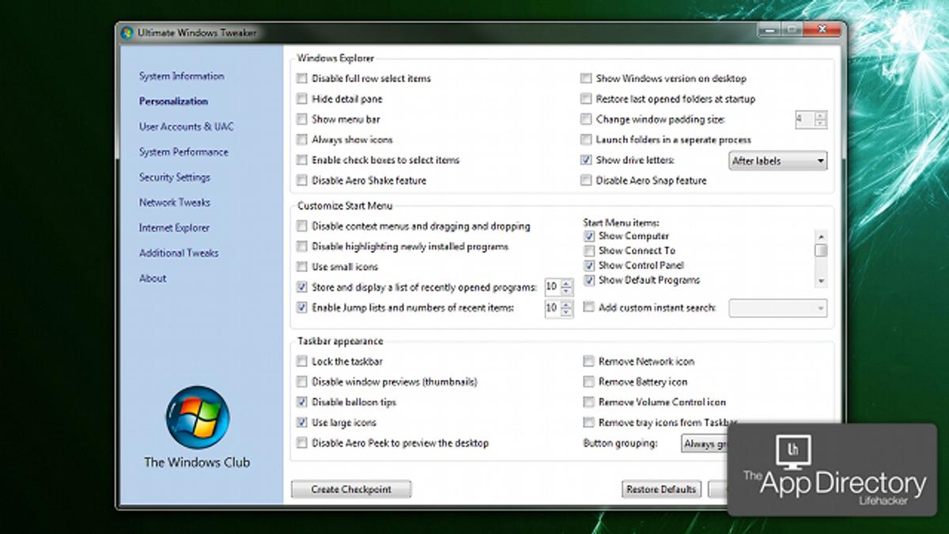
Task: Go to System Performance section
Action: pyautogui.click(x=183, y=152)
